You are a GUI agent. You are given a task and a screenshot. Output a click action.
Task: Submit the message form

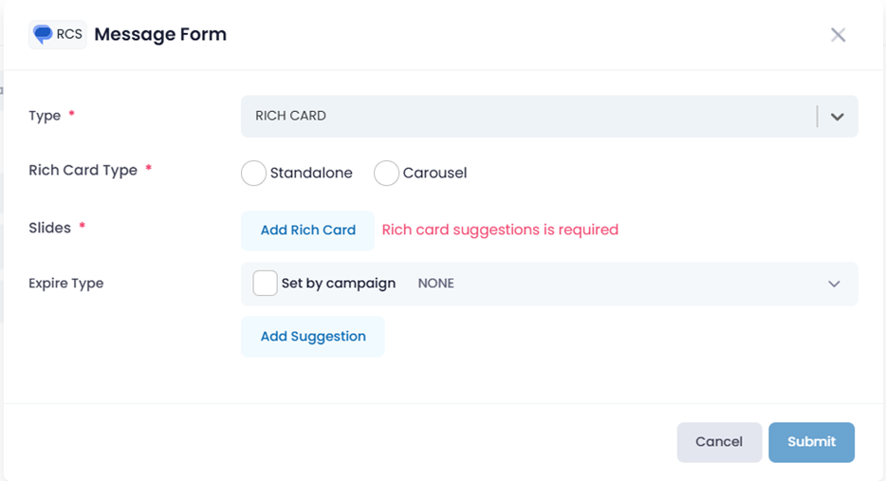[x=811, y=442]
